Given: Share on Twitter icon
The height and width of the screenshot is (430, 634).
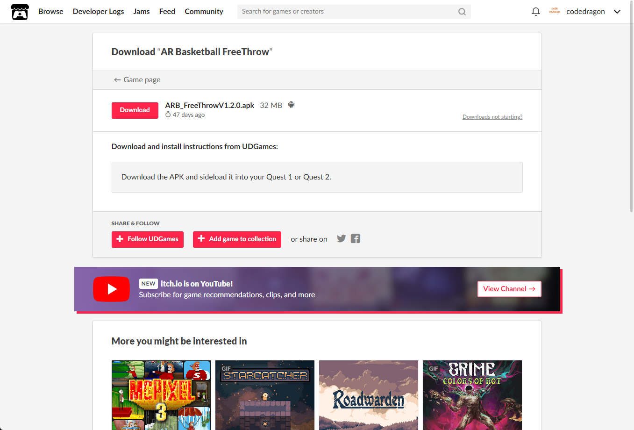Looking at the screenshot, I should (342, 239).
